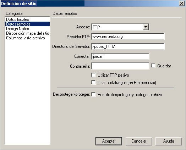Screen dimensions: 186x150
Task: Click the Aceptar button
Action: tap(109, 141)
